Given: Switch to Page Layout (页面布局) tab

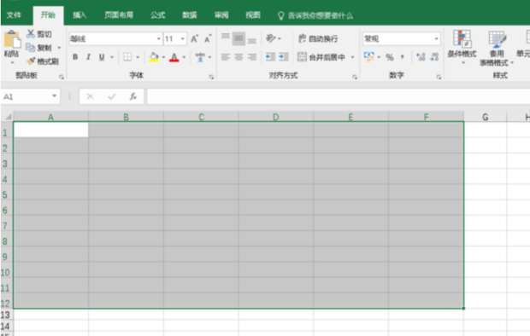Looking at the screenshot, I should coord(119,15).
